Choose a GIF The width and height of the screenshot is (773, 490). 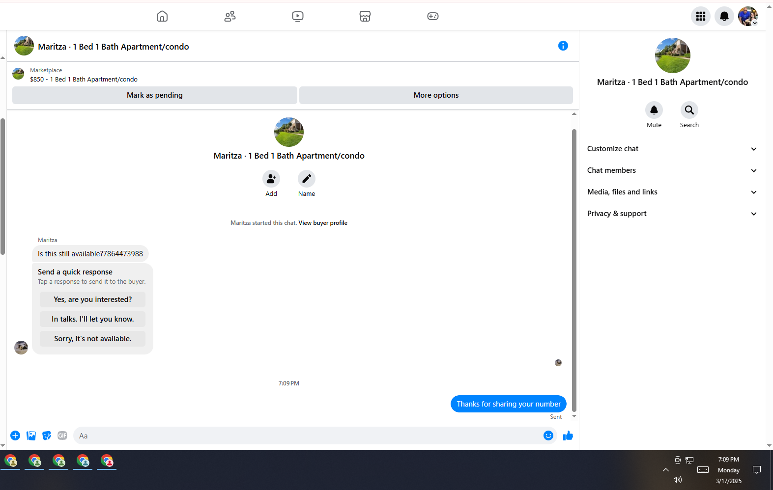coord(62,436)
